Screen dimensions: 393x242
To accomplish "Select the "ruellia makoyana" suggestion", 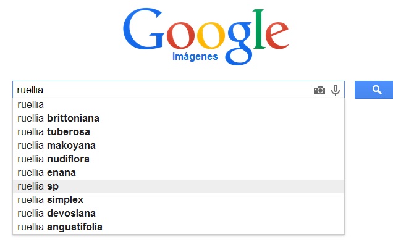I will pos(179,145).
